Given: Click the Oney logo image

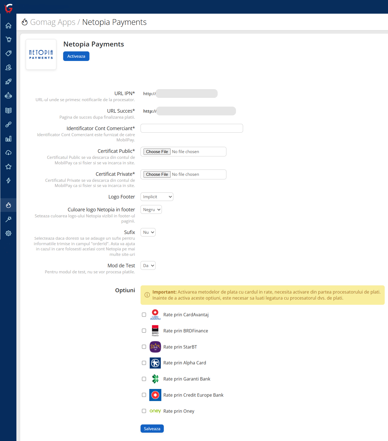Looking at the screenshot, I should [x=155, y=411].
